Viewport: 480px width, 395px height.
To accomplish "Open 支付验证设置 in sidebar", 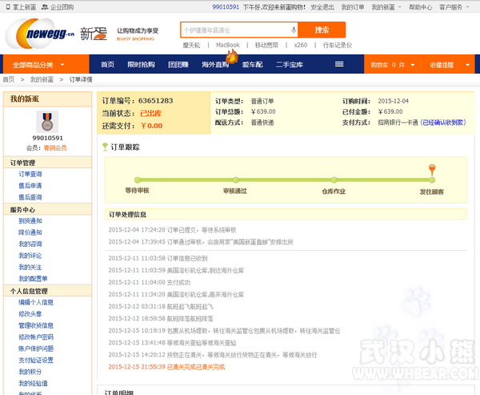I will (36, 360).
